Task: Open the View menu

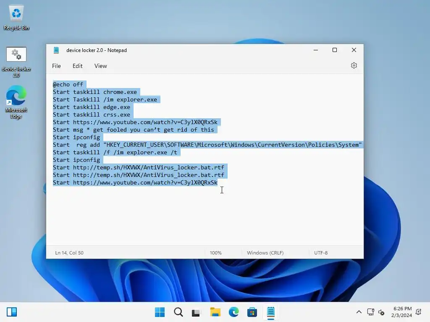Action: click(x=100, y=66)
